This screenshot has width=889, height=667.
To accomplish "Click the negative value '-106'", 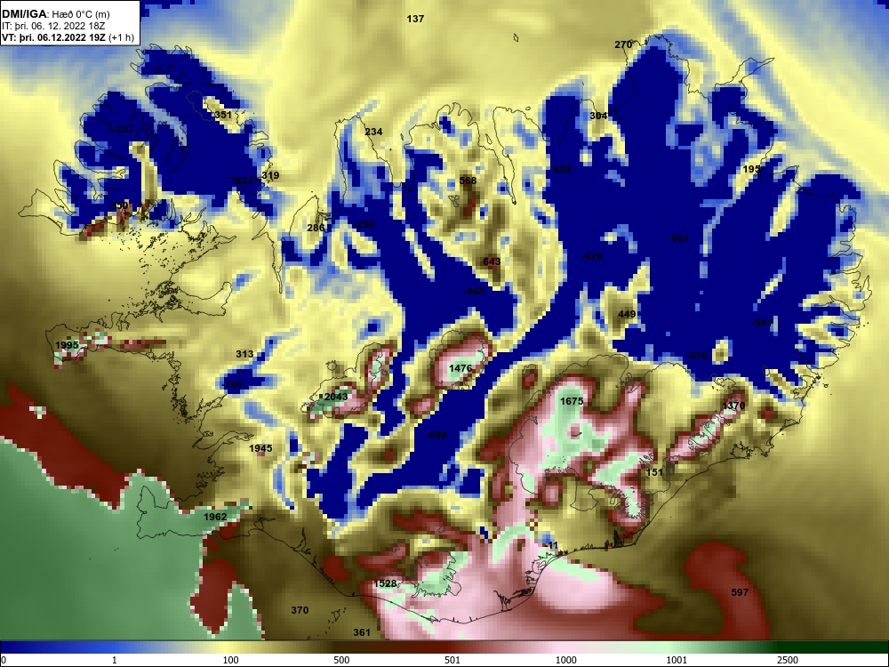I will 232,384.
